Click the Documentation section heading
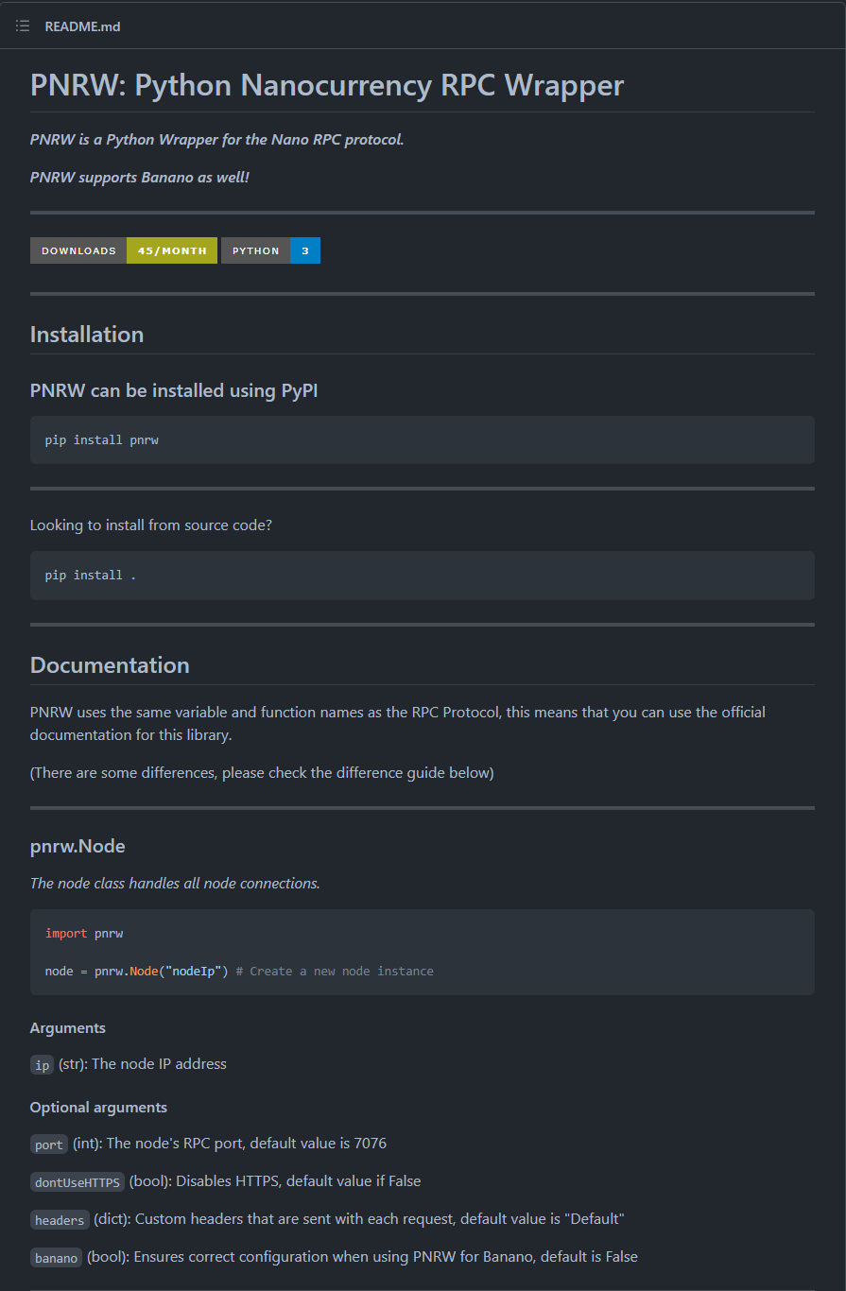 [x=110, y=665]
